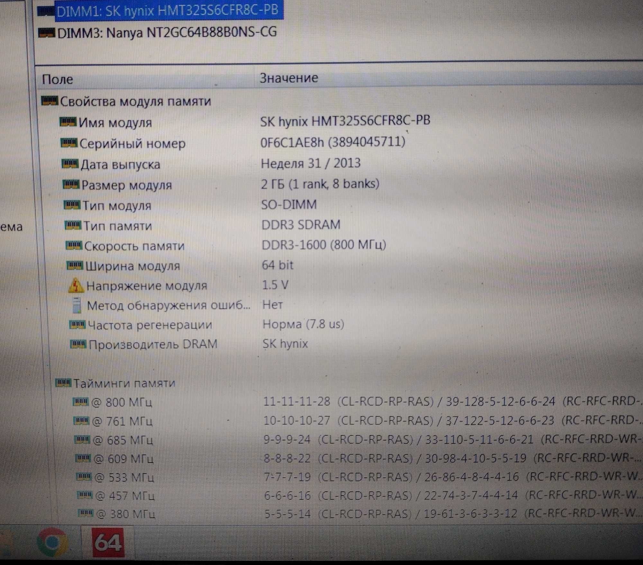Viewport: 643px width, 565px height.
Task: Select the Тайминги памяти group row
Action: point(124,383)
